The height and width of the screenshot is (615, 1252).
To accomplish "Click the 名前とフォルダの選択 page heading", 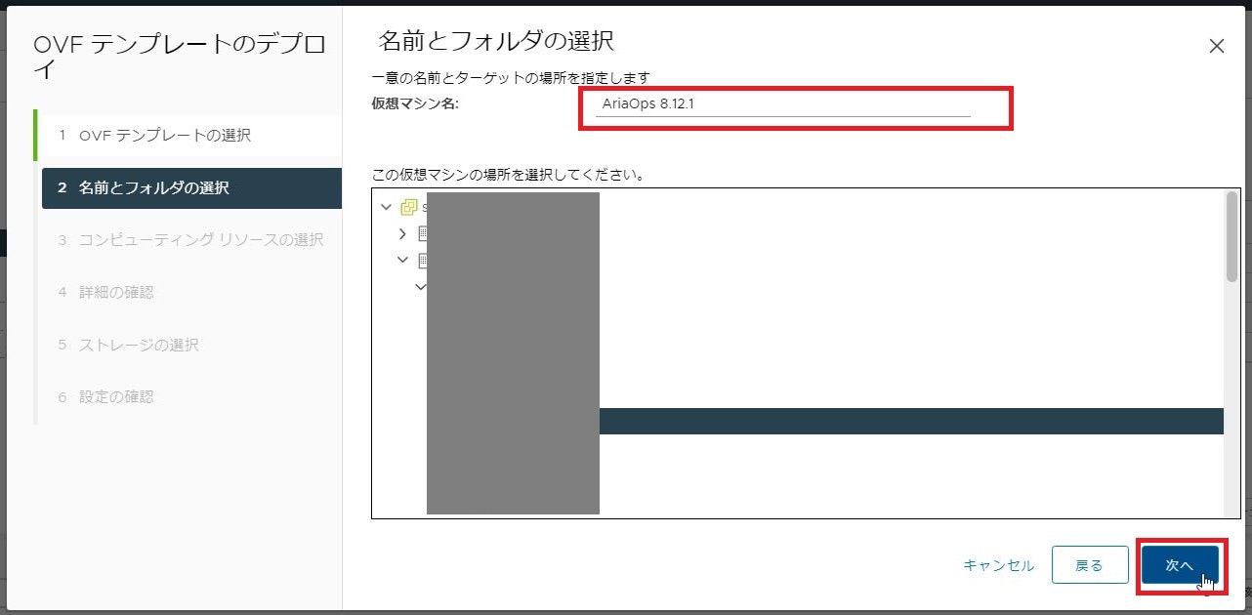I will click(496, 41).
